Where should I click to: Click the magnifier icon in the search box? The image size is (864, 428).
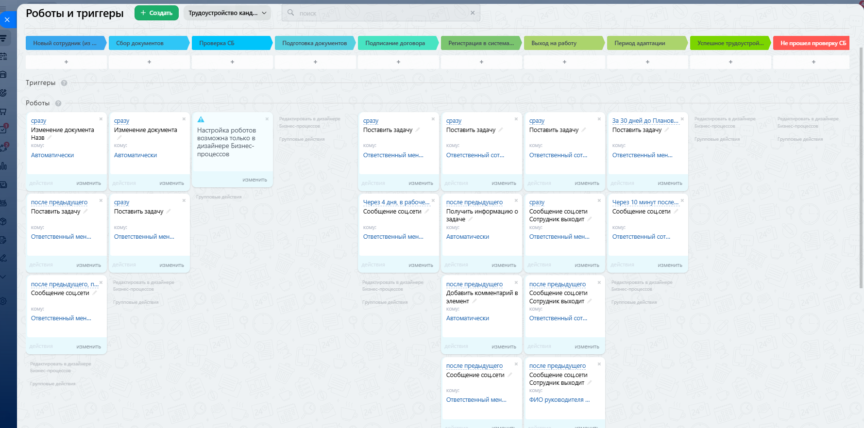click(x=290, y=13)
